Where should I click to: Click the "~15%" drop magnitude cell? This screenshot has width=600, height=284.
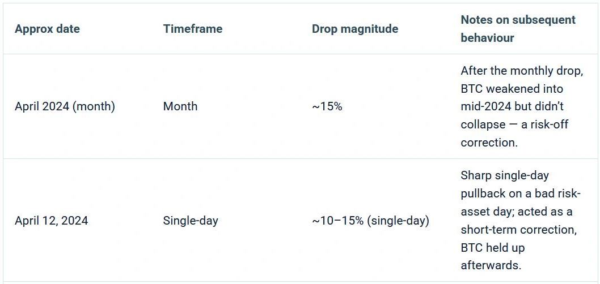coord(327,106)
